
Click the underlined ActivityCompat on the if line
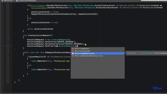38,5
